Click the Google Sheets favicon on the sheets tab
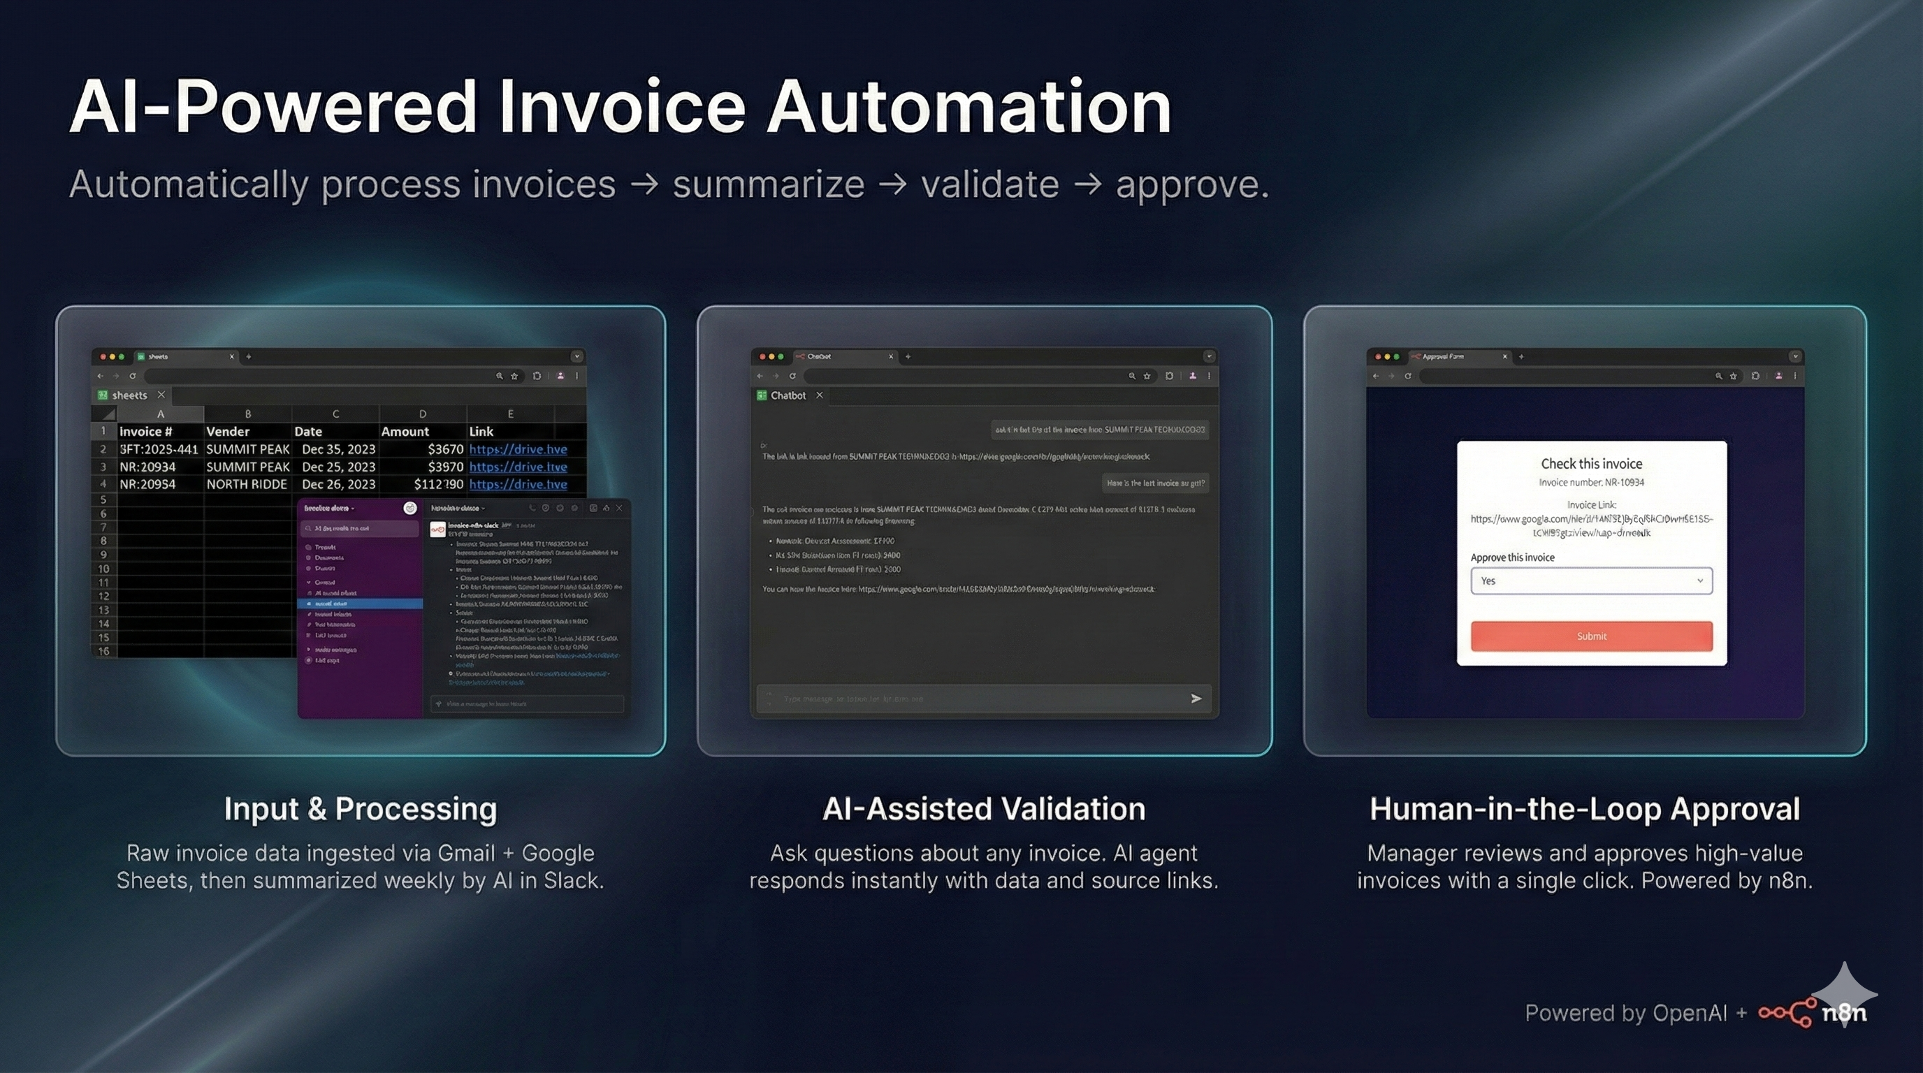 (x=142, y=357)
